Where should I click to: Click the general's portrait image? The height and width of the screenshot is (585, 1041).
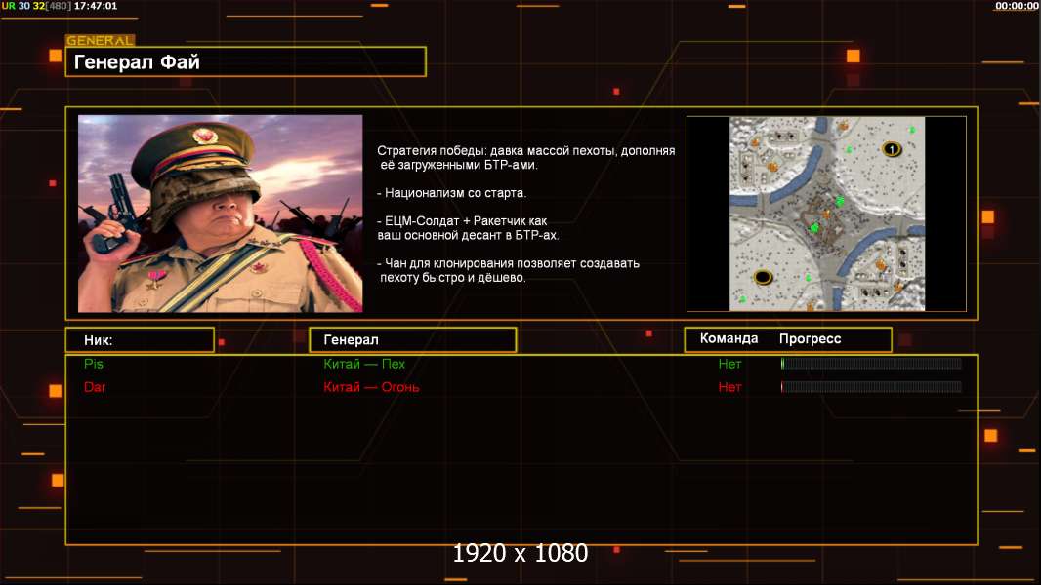coord(221,214)
